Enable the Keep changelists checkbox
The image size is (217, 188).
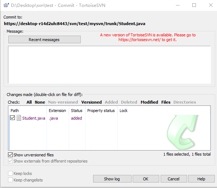tap(11, 180)
